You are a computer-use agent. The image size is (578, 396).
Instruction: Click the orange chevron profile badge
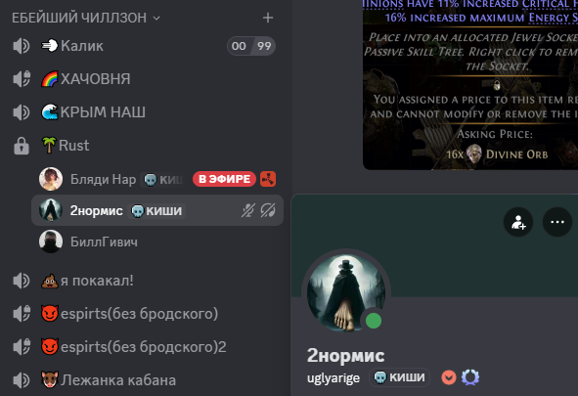coord(449,377)
